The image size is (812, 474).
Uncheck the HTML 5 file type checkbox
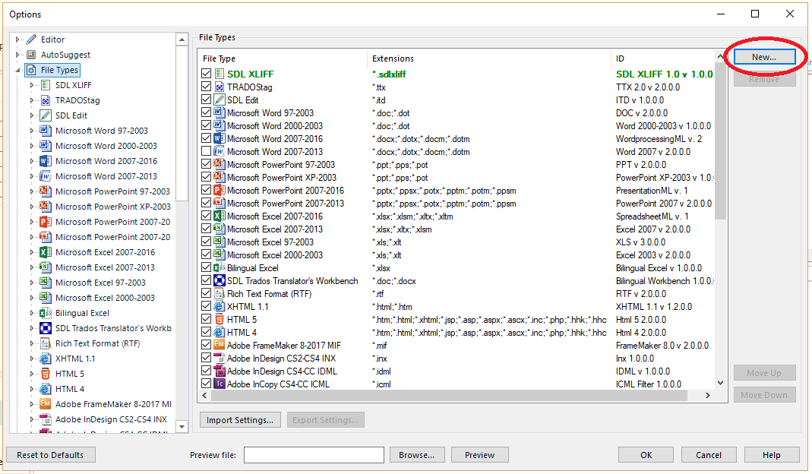(x=206, y=320)
